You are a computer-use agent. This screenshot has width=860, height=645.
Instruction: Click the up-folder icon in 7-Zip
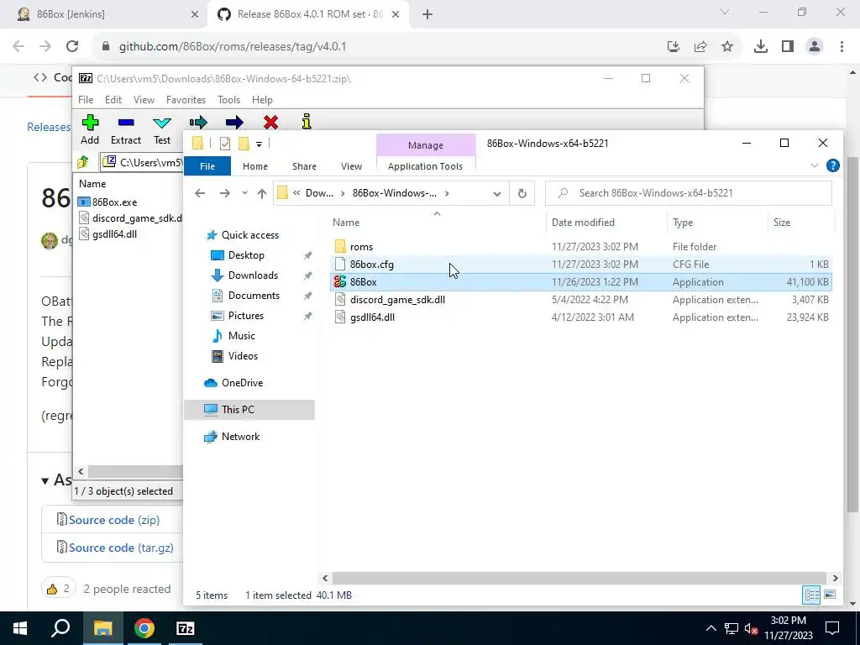83,162
